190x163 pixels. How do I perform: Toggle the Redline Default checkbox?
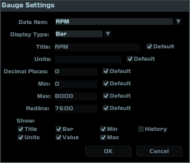(106, 108)
